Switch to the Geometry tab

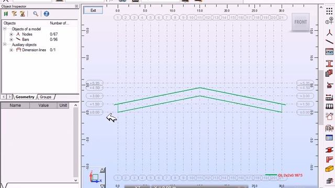(25, 97)
